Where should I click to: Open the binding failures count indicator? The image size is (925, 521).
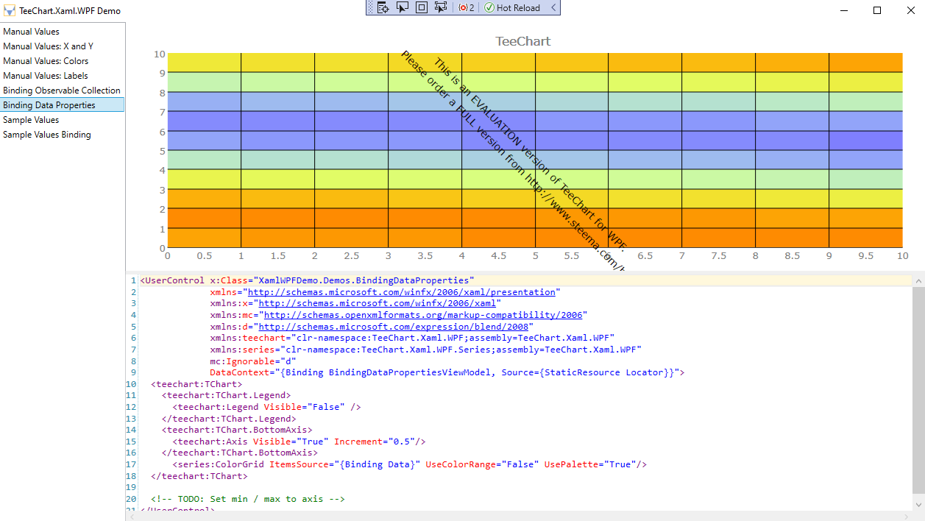tap(467, 7)
